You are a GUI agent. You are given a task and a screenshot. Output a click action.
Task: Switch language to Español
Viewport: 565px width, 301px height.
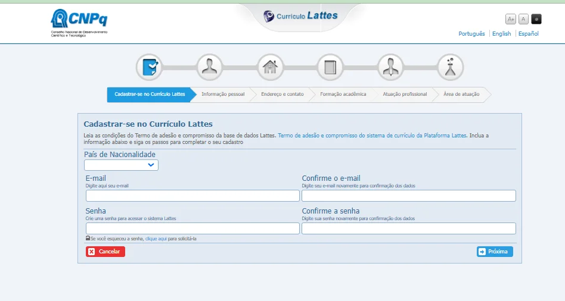click(x=528, y=33)
